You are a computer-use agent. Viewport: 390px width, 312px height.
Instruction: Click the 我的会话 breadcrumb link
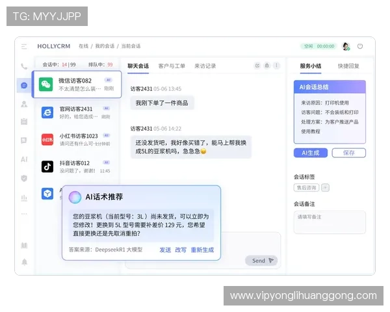pyautogui.click(x=105, y=46)
